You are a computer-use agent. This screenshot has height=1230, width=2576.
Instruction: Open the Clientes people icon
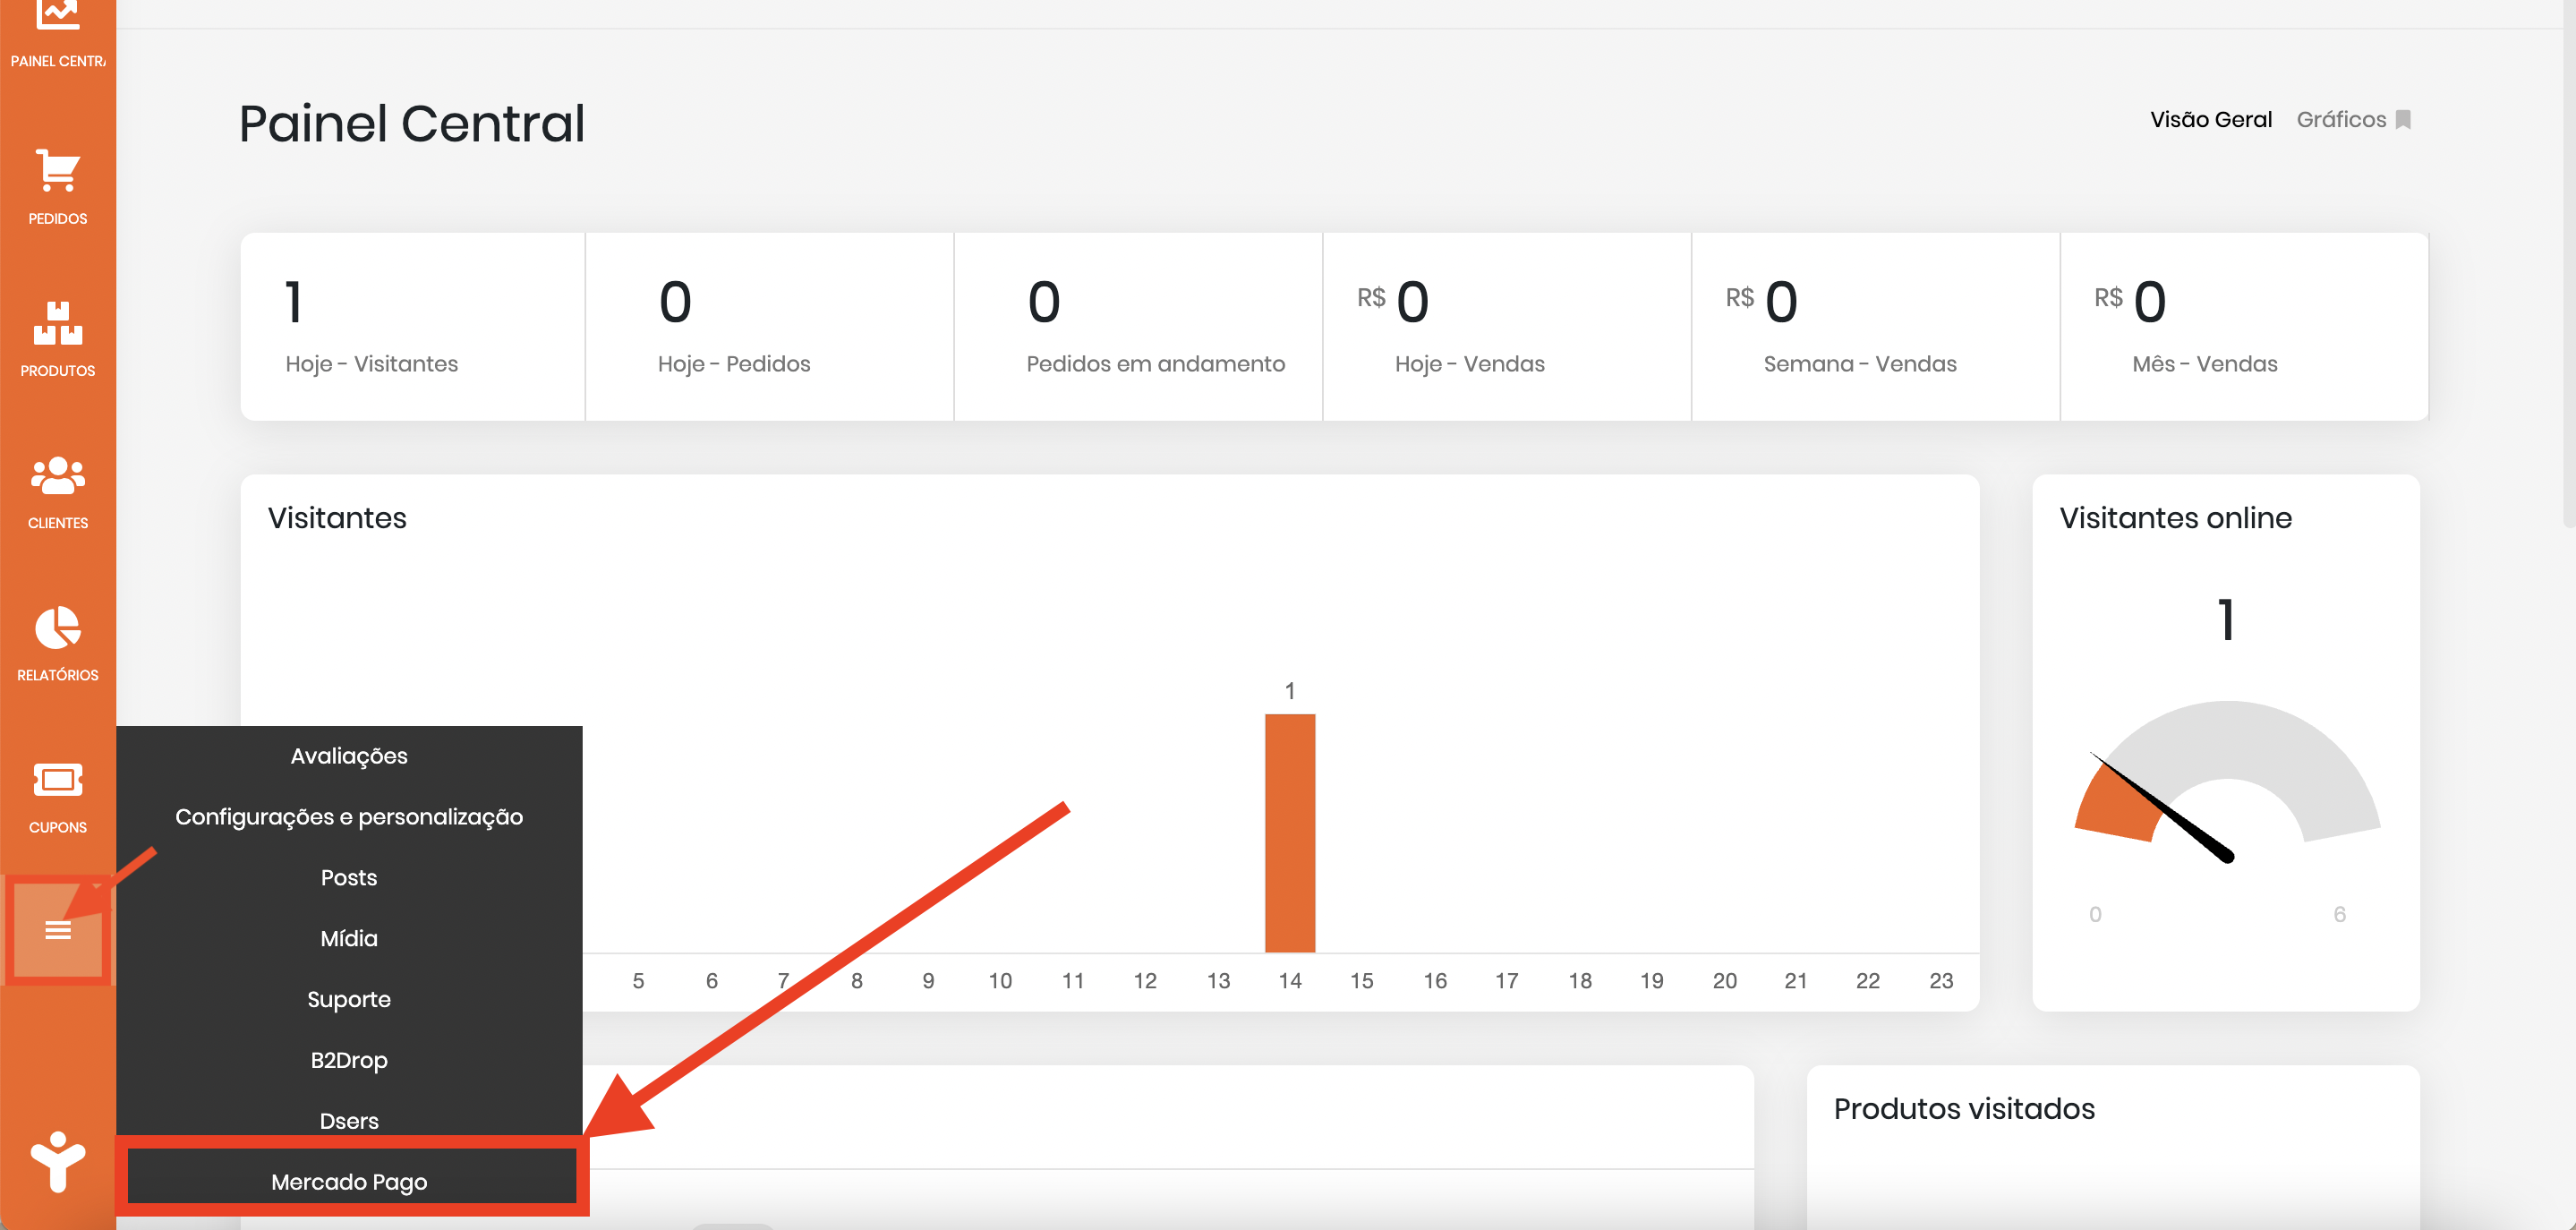click(57, 476)
